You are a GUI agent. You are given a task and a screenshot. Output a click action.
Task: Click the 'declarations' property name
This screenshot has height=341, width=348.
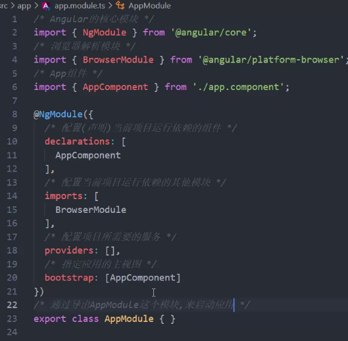[77, 141]
